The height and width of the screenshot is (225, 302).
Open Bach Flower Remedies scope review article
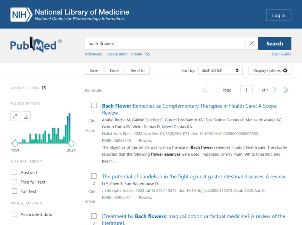pos(190,109)
